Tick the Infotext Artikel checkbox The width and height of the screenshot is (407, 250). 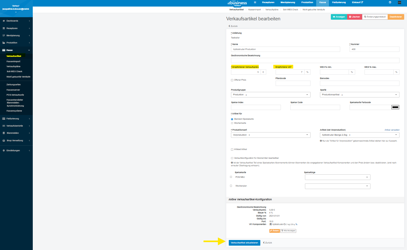click(x=232, y=149)
